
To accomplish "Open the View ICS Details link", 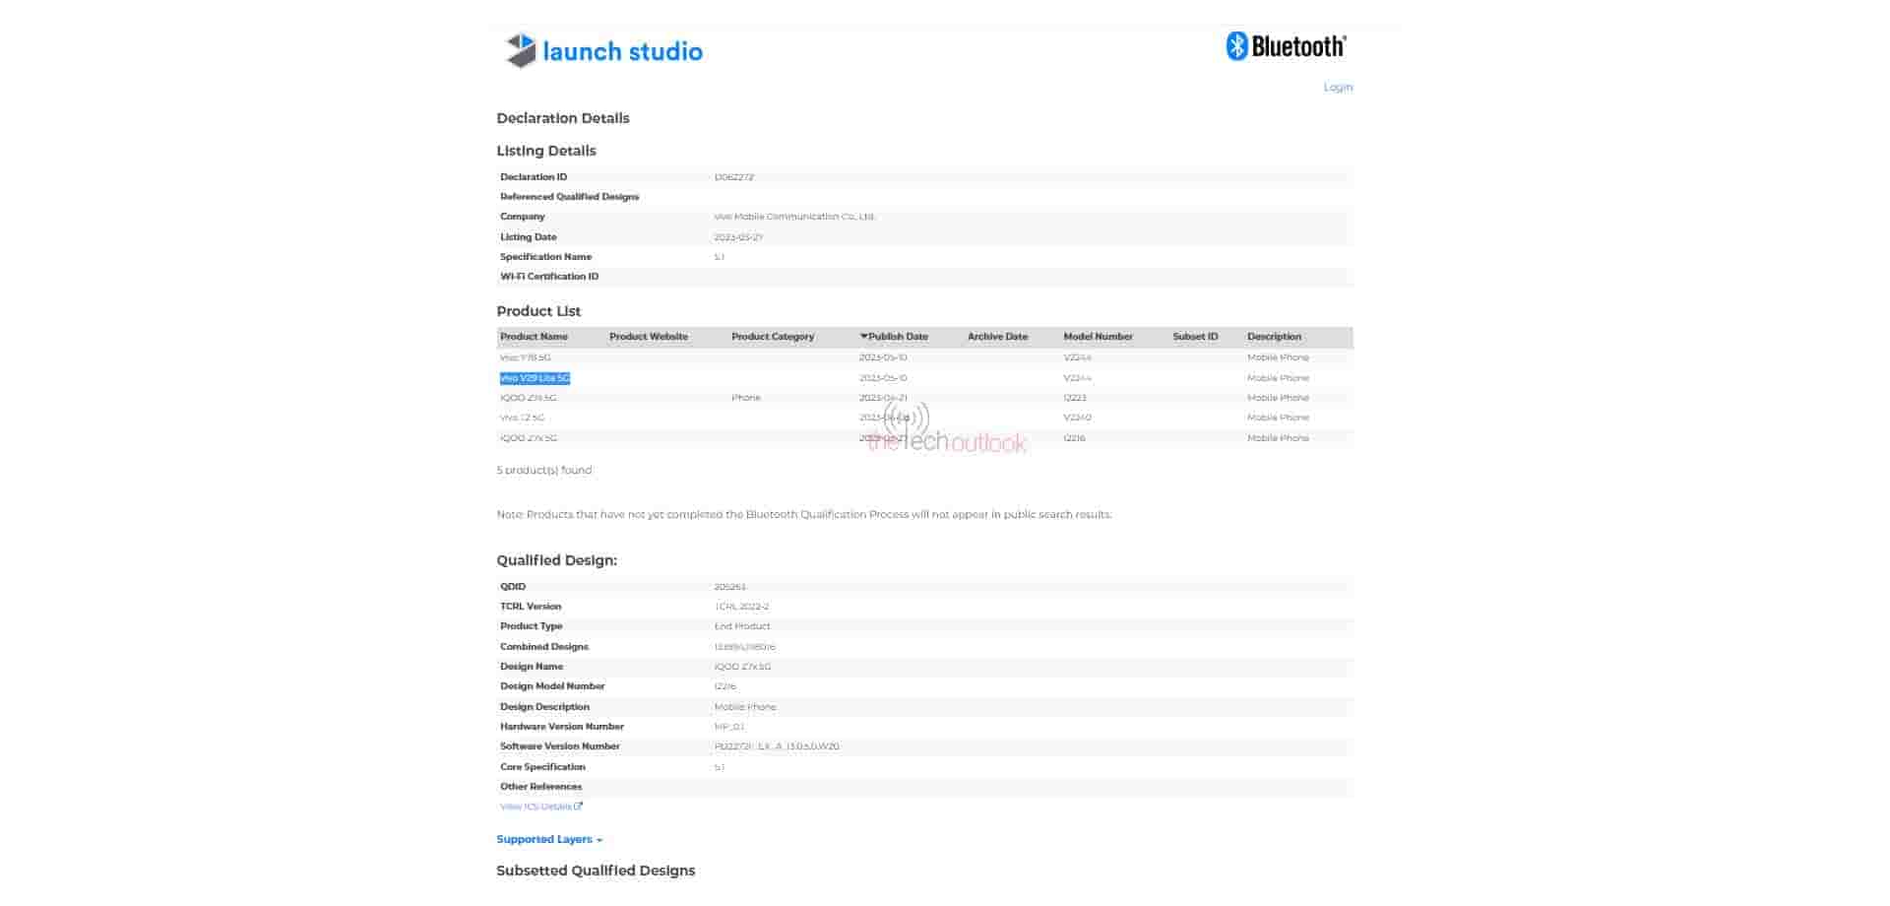I will [536, 807].
